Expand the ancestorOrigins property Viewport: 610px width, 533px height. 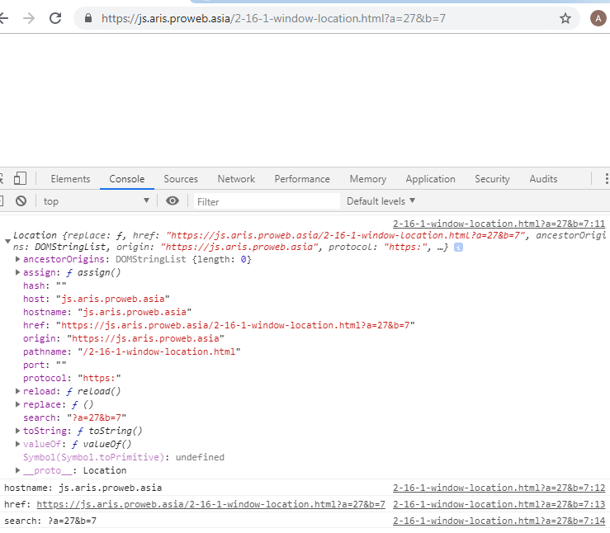pos(17,259)
